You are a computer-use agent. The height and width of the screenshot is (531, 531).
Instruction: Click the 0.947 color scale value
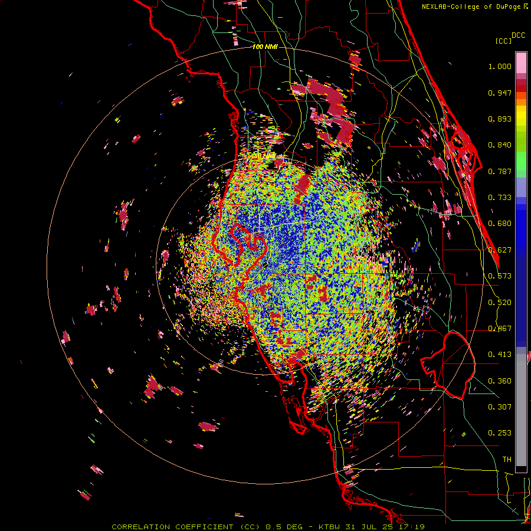(500, 93)
